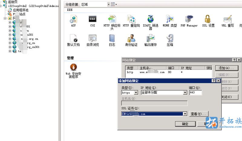Screen dimensions: 242x141
Task: Open the ASP feature icon
Action: point(74,21)
